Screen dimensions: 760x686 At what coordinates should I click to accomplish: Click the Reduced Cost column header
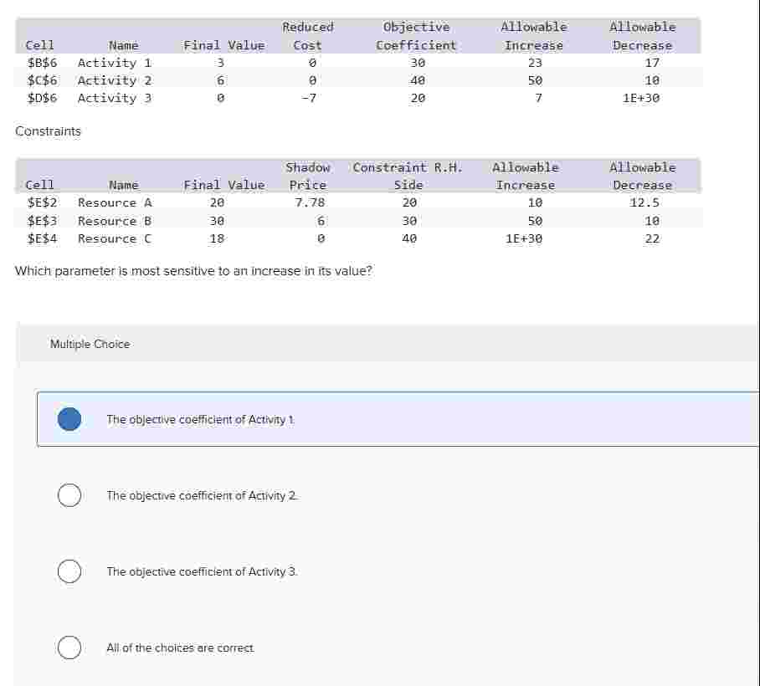307,36
